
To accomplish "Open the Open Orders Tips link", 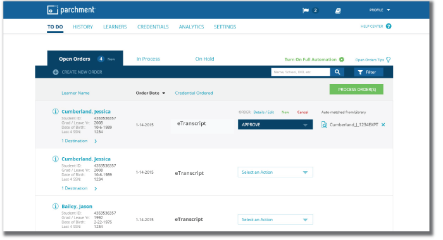I will (370, 60).
